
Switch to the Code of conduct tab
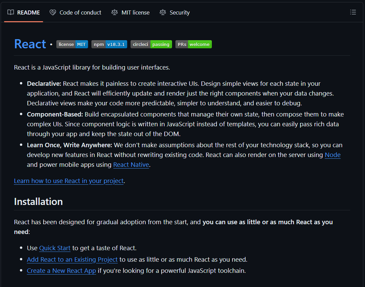coord(76,12)
